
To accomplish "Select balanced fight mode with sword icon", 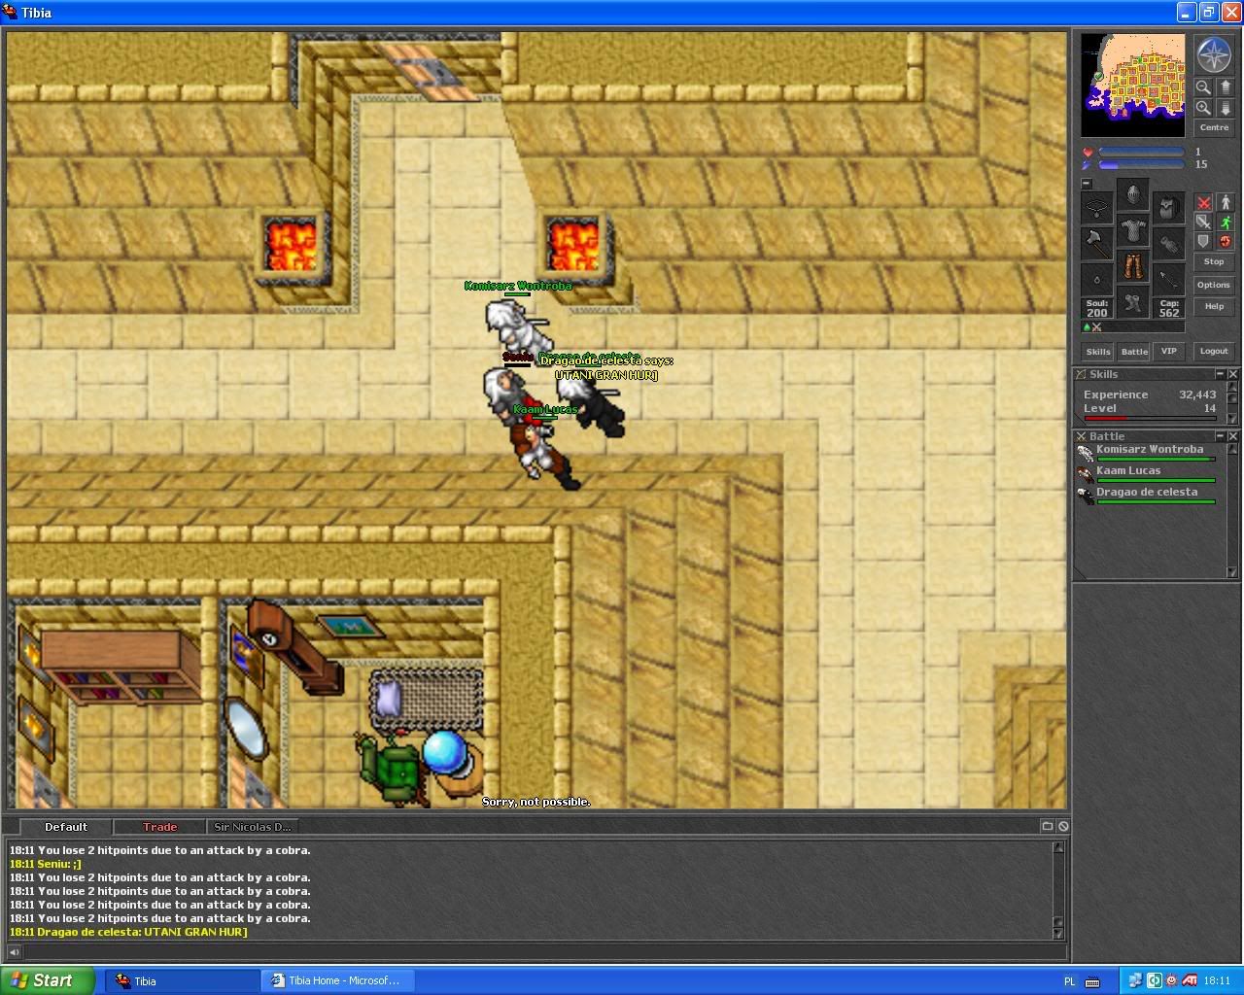I will pyautogui.click(x=1203, y=223).
